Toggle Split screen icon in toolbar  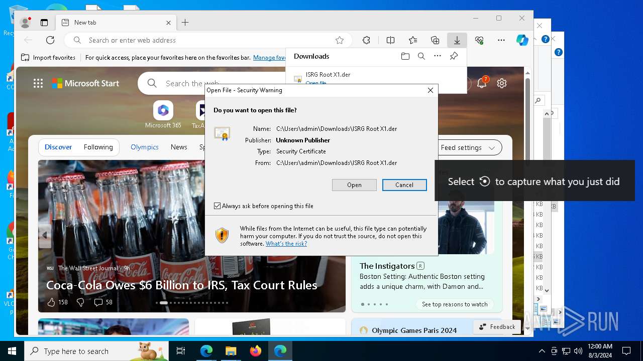tap(390, 40)
